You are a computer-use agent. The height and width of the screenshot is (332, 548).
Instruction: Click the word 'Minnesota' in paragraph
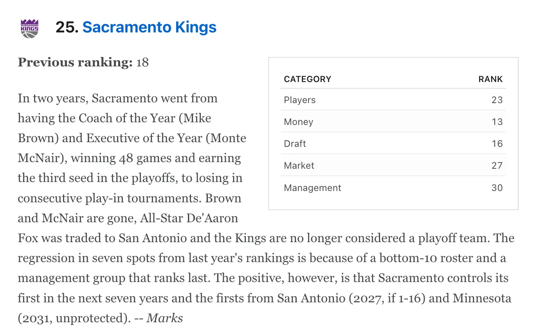[482, 298]
